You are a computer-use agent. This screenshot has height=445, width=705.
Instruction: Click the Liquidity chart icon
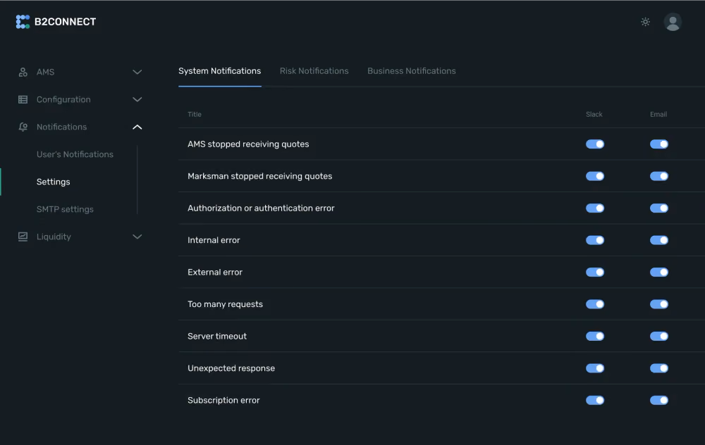[x=23, y=237]
